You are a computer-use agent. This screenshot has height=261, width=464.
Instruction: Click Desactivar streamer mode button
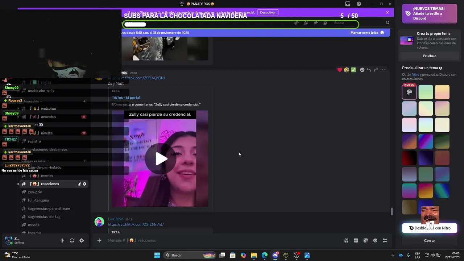point(268,12)
